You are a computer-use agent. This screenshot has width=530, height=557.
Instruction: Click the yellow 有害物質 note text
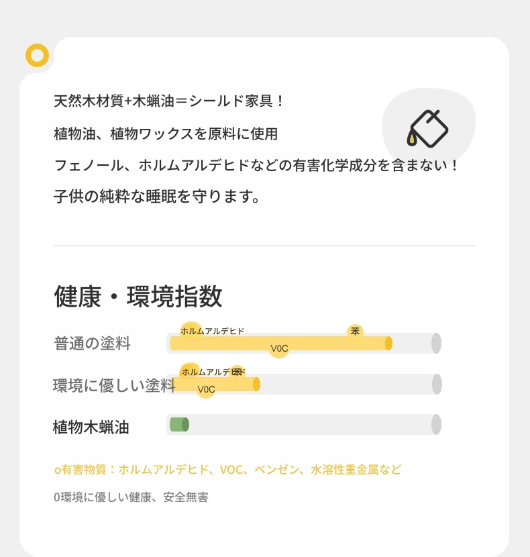click(227, 470)
